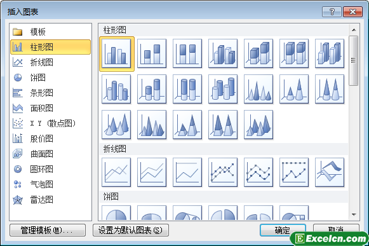Screen dimensions: 369x246
Task: Choose the clustered cylinder chart
Action: coord(116,89)
